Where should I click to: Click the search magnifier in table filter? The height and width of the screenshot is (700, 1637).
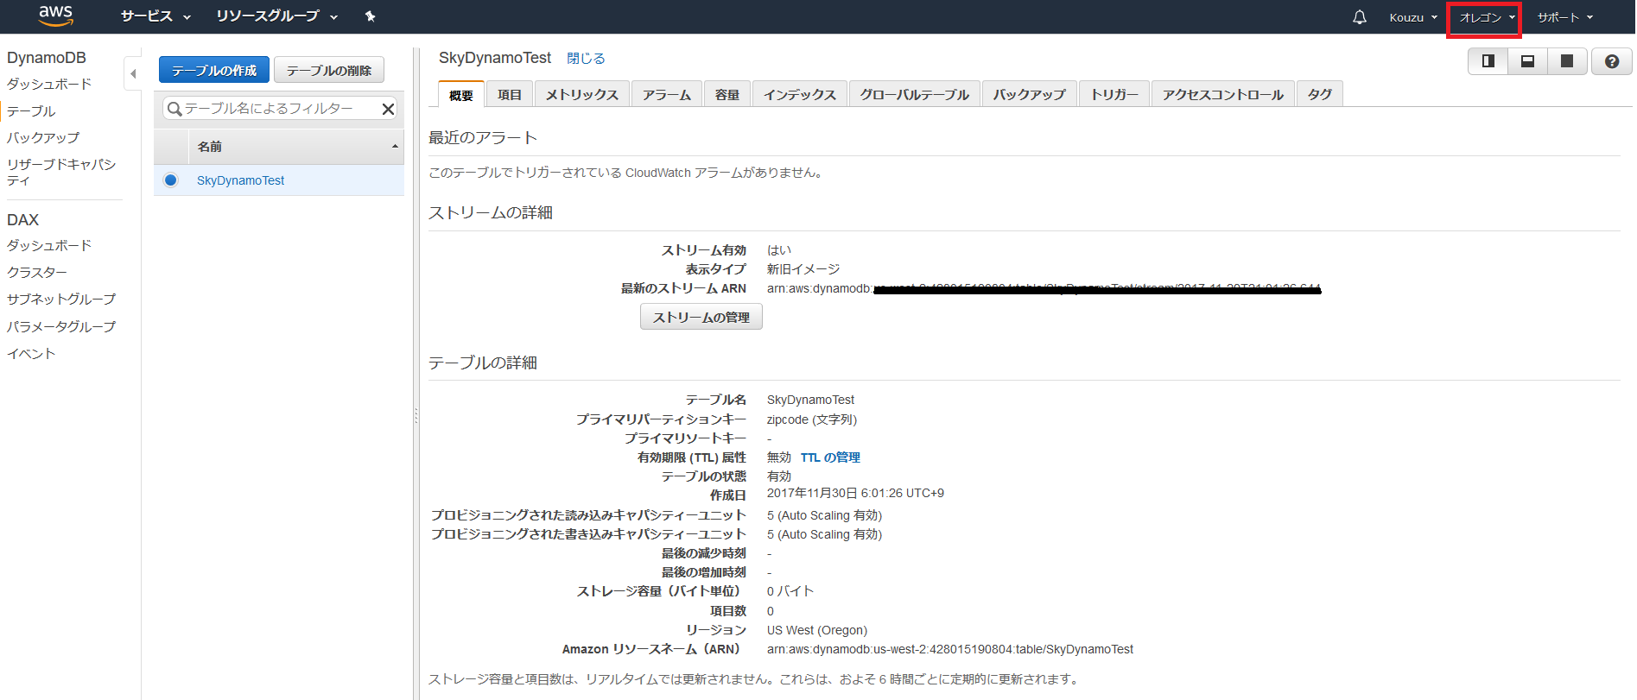174,109
